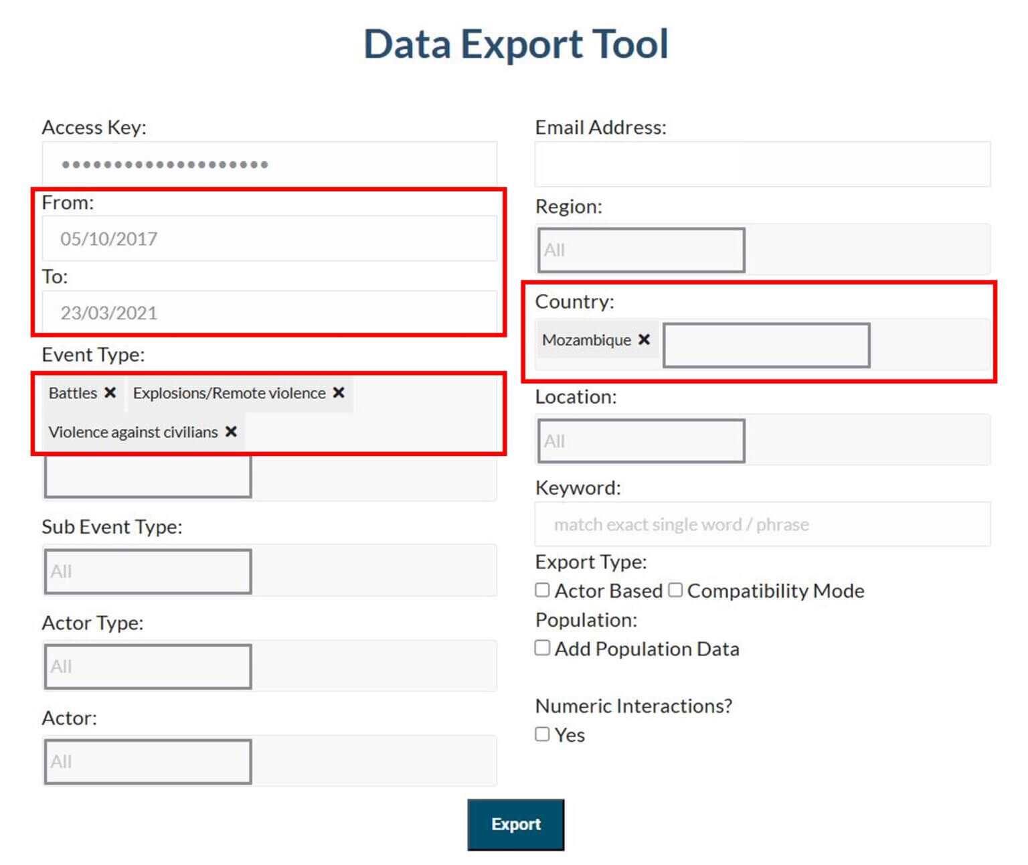
Task: Toggle the Compatibility Mode checkbox
Action: pyautogui.click(x=675, y=590)
